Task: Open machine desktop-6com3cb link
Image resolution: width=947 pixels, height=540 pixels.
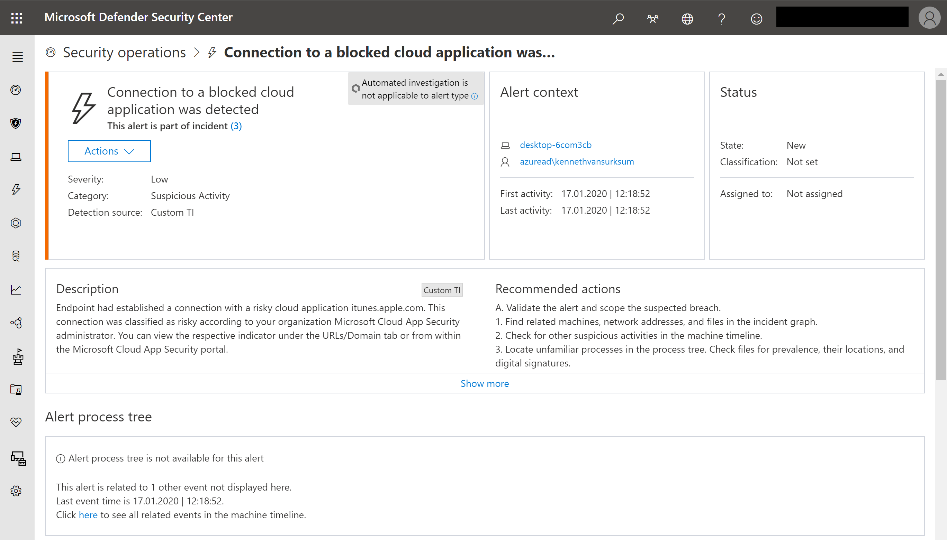Action: click(555, 145)
